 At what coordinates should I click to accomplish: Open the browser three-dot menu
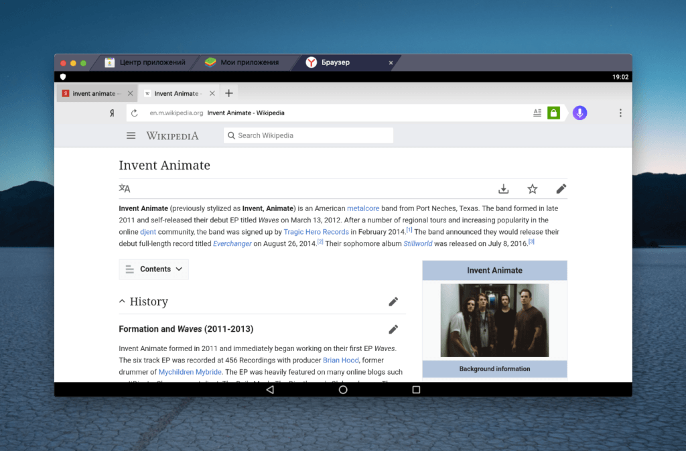[620, 113]
